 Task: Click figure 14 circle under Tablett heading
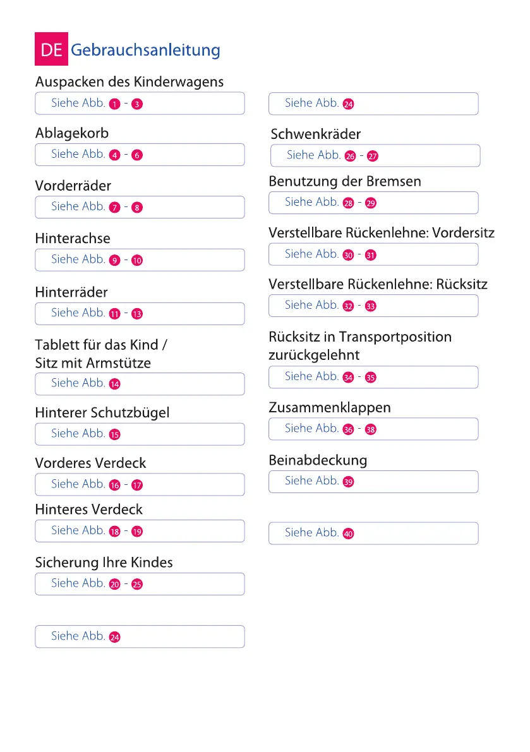pos(114,385)
